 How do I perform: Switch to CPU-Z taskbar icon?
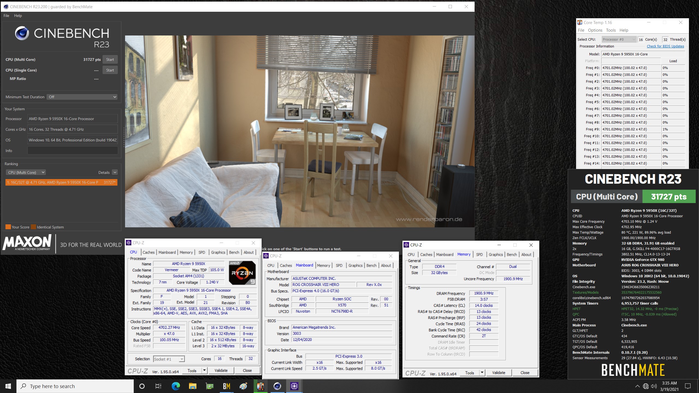click(x=294, y=386)
